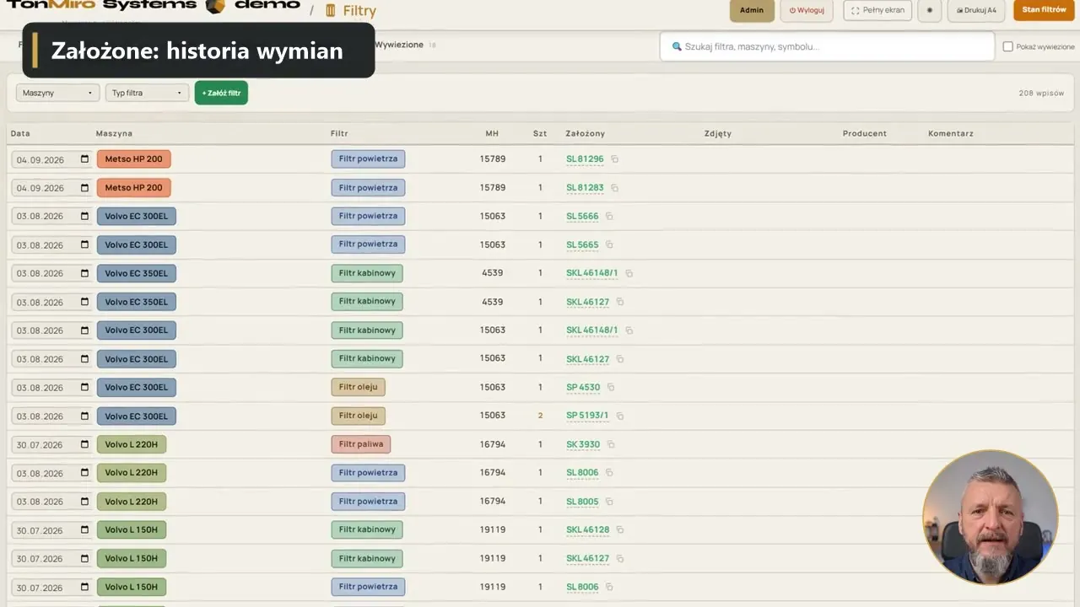The width and height of the screenshot is (1080, 607).
Task: Open the SP 5193/1 filter link
Action: (587, 416)
